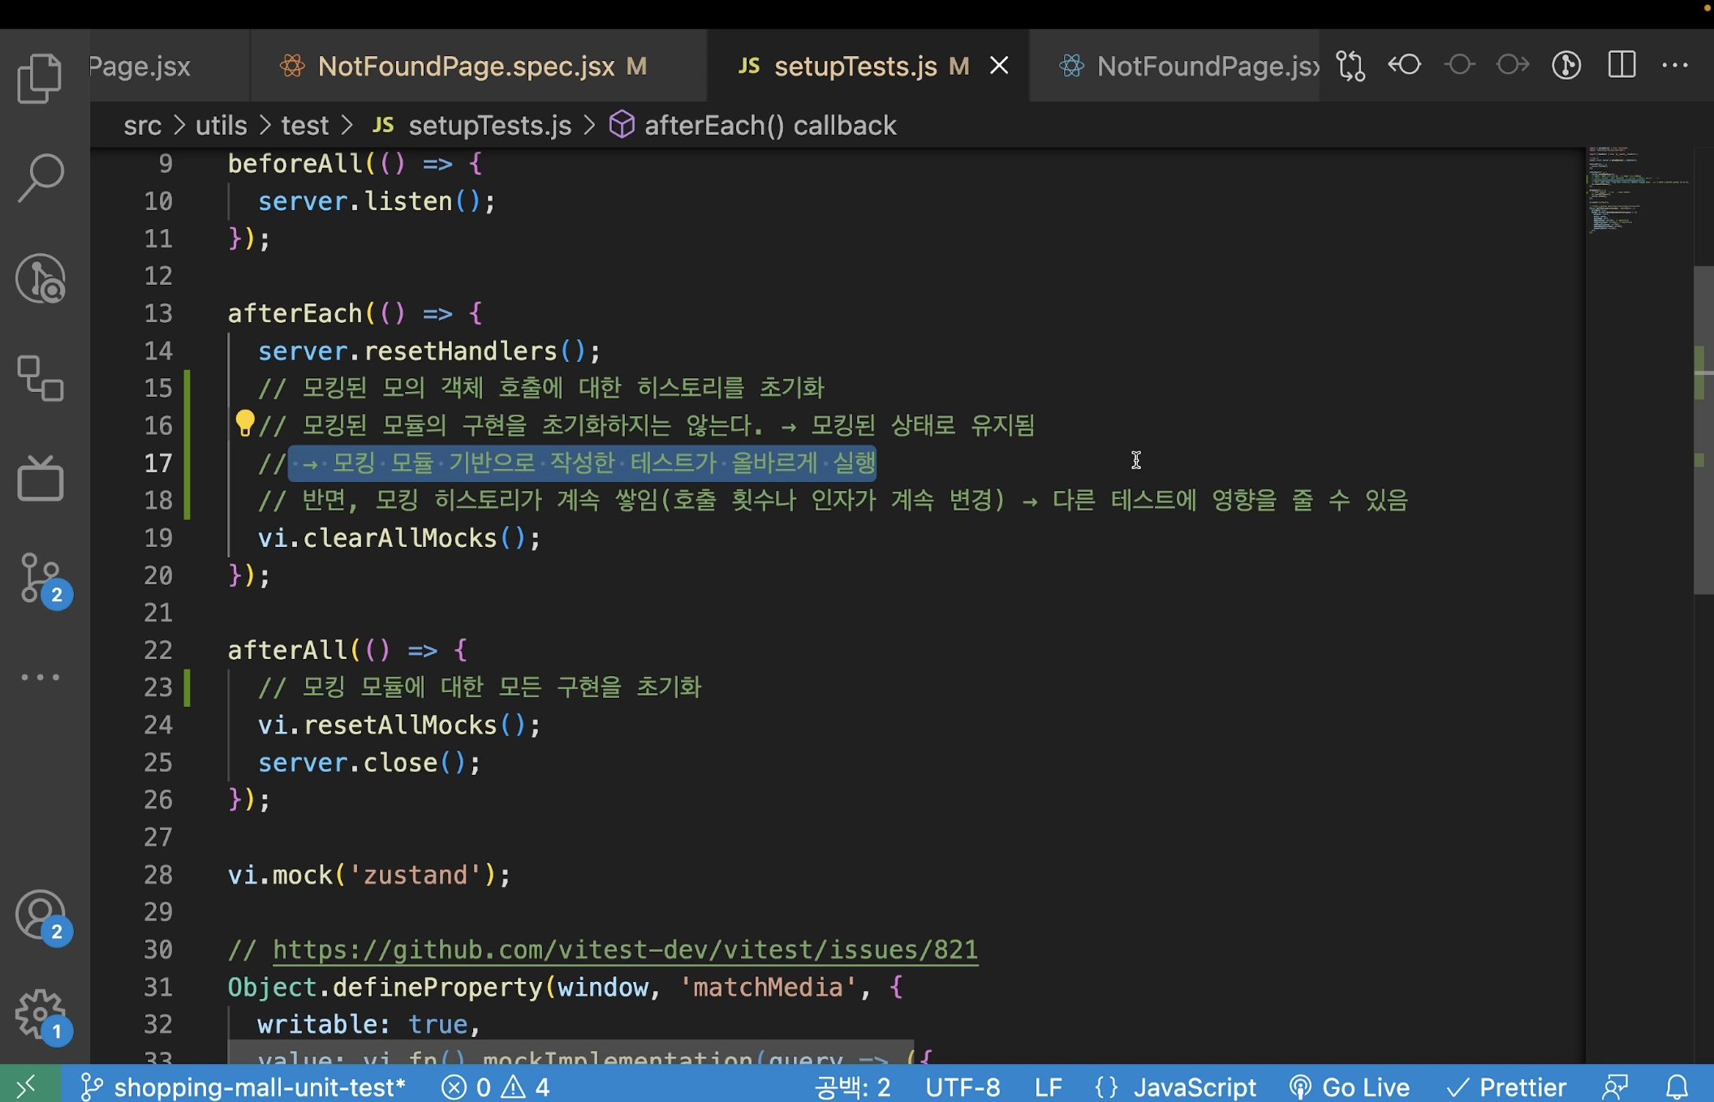Click the src breadcrumb segment

click(142, 126)
